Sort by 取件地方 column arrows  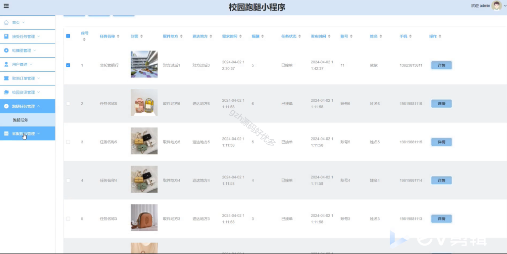181,37
